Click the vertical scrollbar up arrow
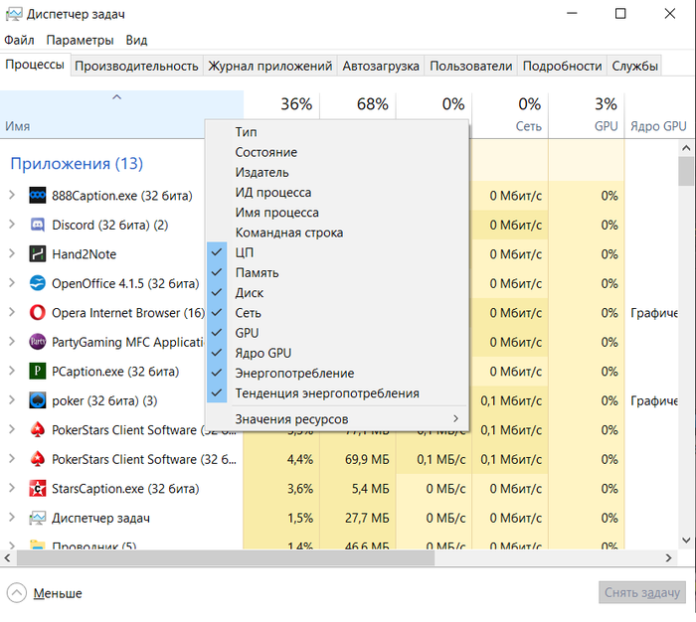 coord(686,148)
